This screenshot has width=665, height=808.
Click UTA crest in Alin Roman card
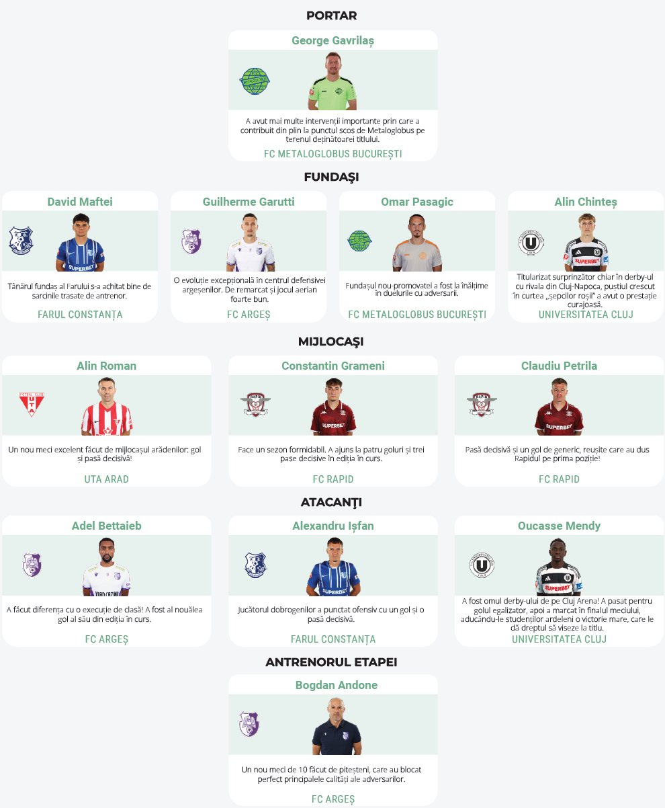coord(32,405)
